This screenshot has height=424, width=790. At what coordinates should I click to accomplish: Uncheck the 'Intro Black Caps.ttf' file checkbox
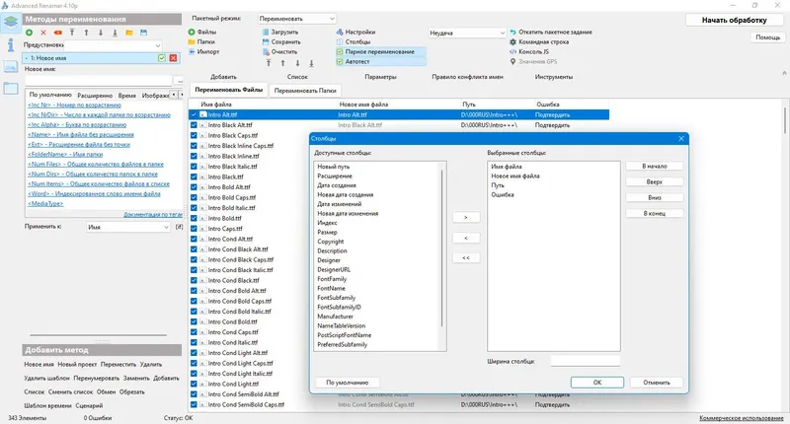194,135
